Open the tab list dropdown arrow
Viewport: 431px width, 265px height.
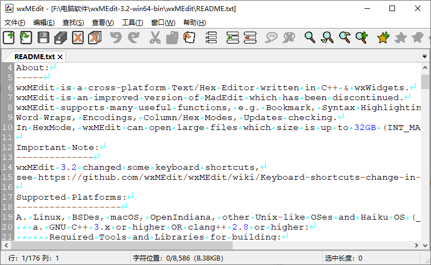(425, 56)
